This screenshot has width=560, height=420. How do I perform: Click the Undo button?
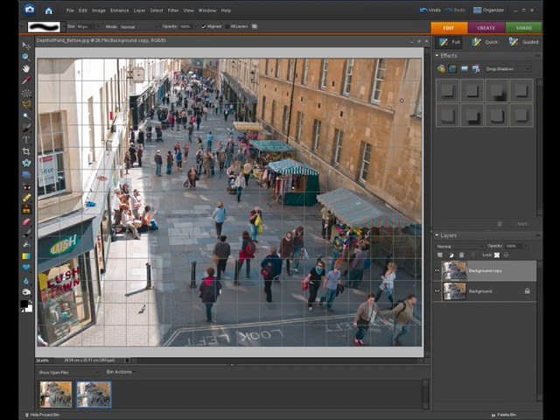click(430, 10)
